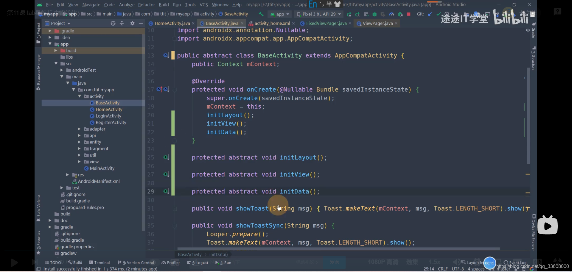The image size is (572, 272).
Task: Click the Git Commit checkmark icon
Action: point(438,14)
